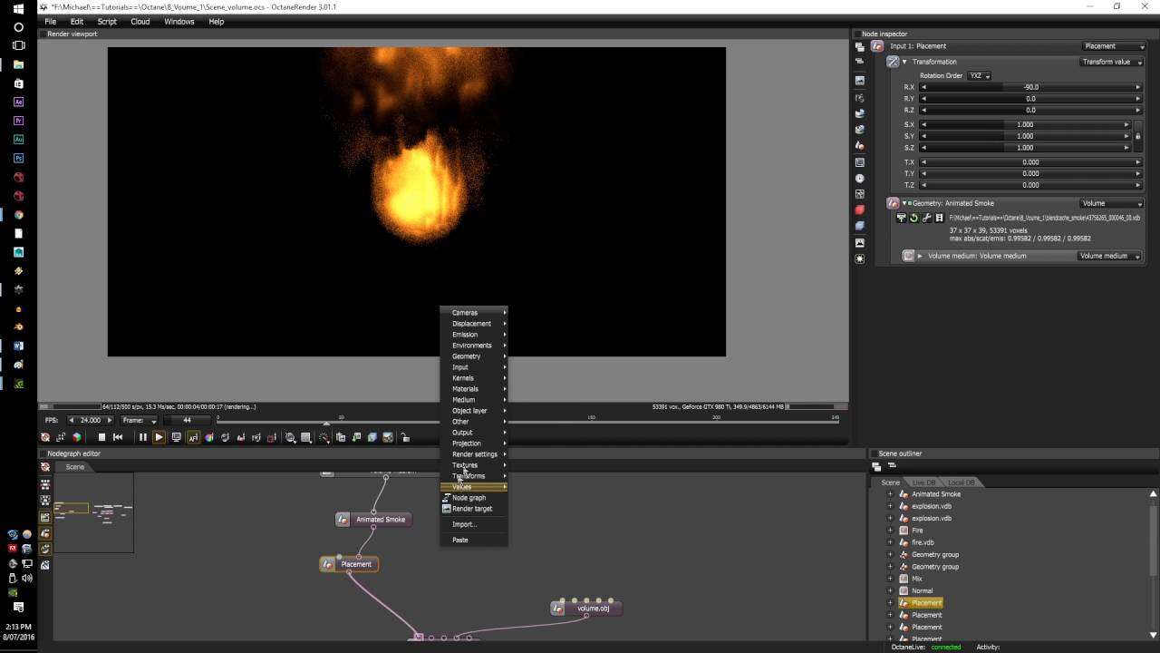This screenshot has height=653, width=1160.
Task: Open the Script menu
Action: 107,22
